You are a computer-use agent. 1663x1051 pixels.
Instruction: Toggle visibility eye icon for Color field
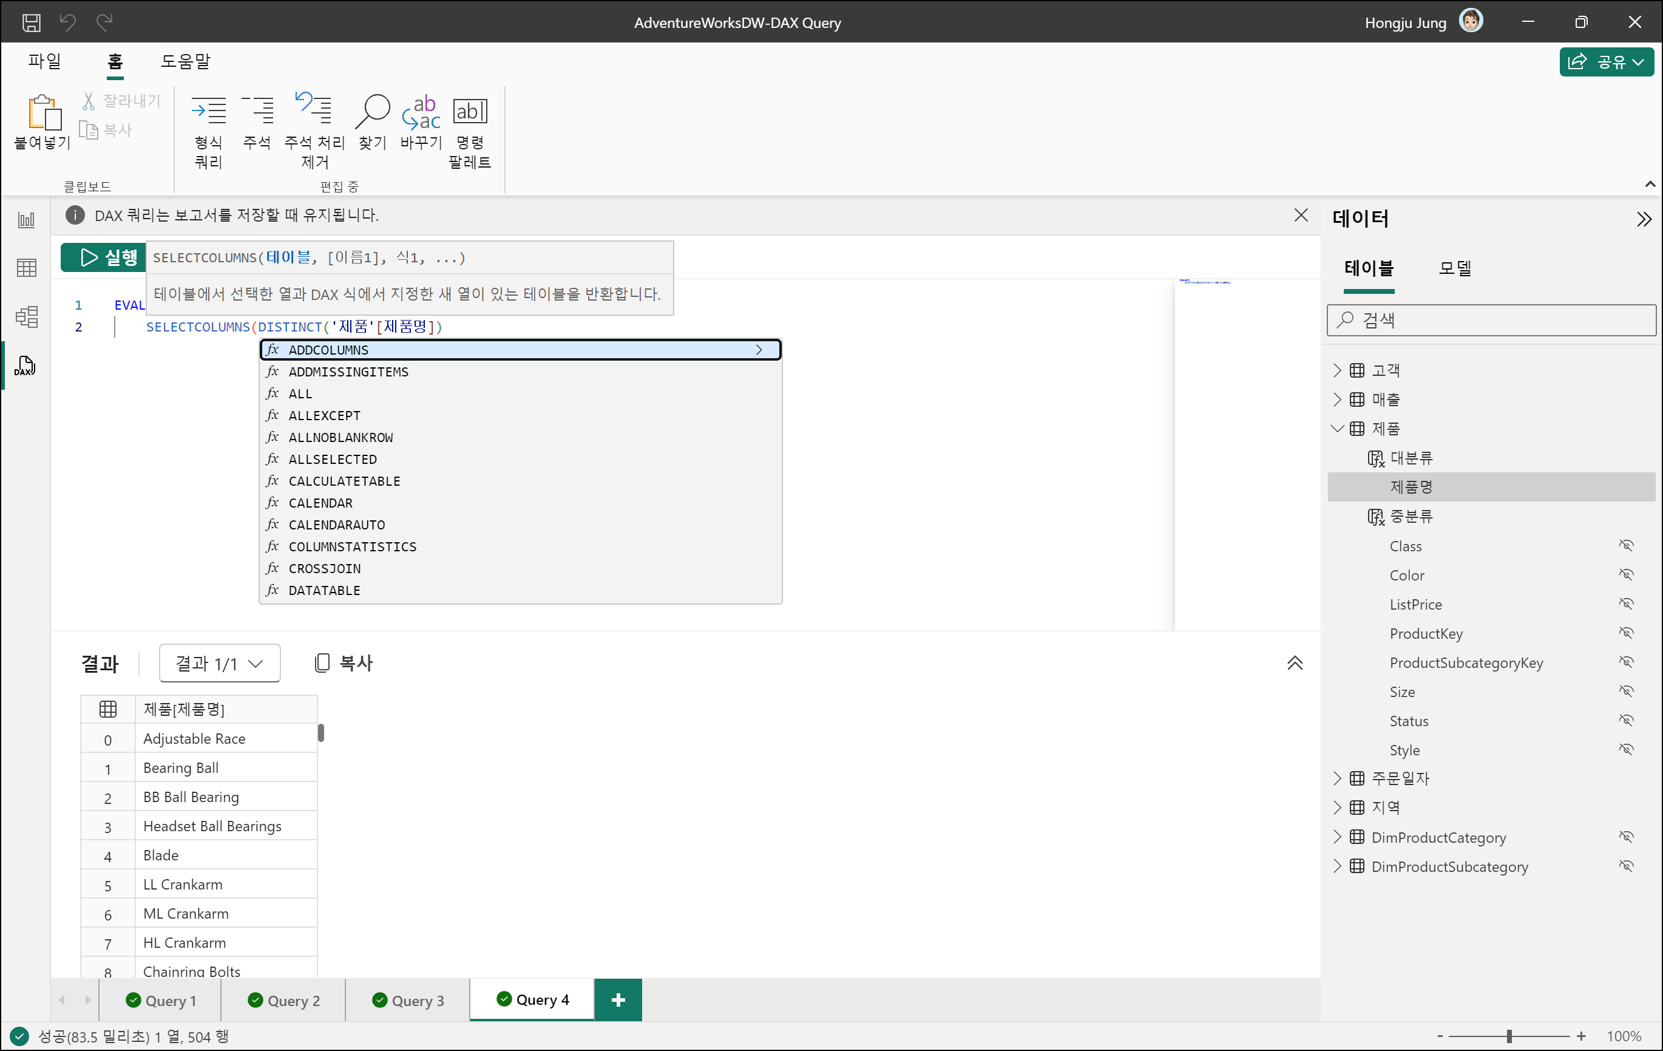[1626, 575]
